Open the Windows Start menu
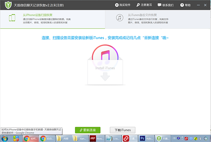The image size is (211, 142). pyautogui.click(x=5, y=138)
